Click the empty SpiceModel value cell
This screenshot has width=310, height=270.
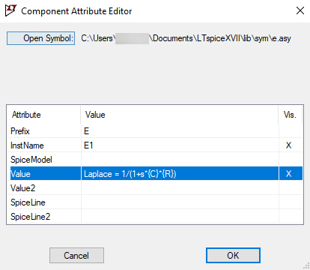tap(180, 160)
